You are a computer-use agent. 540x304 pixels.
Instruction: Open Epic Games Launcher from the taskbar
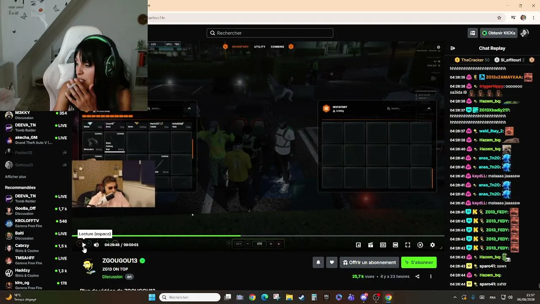tap(327, 297)
